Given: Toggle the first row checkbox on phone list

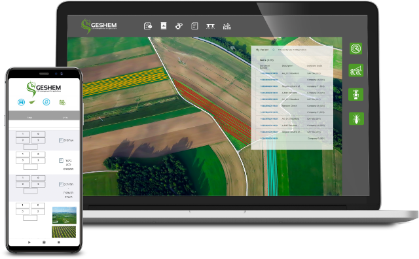Looking at the screenshot, I should click(x=61, y=140).
